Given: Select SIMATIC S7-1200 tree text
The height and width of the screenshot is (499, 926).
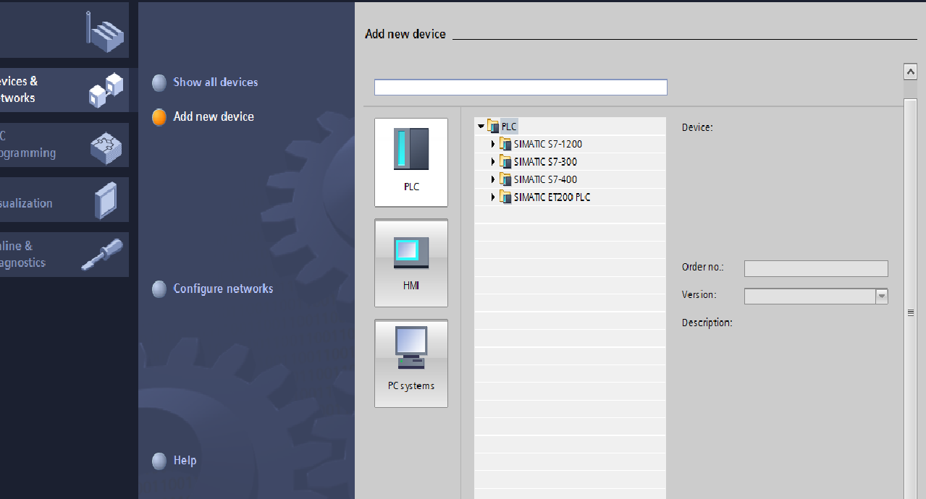Looking at the screenshot, I should 548,144.
